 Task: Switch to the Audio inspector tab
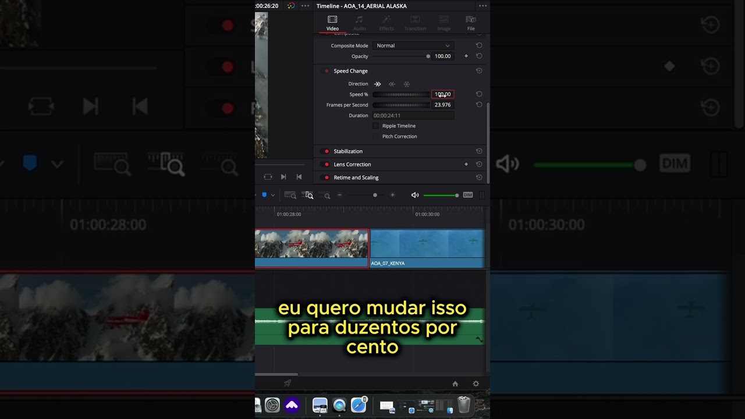360,23
